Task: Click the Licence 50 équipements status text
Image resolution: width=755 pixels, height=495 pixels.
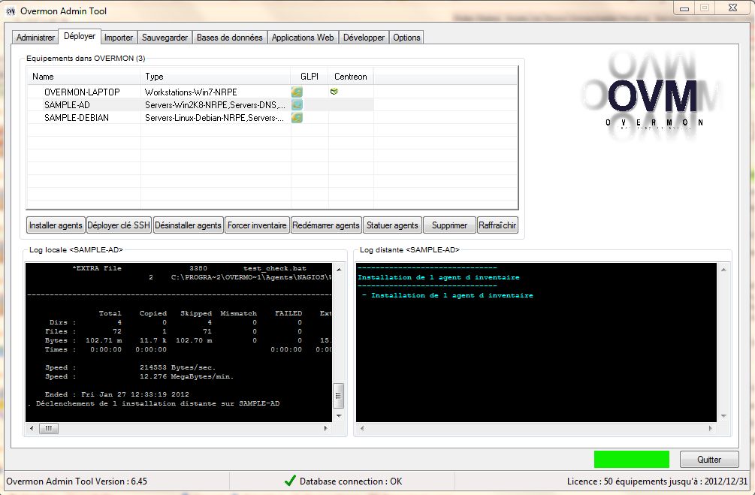Action: point(657,481)
